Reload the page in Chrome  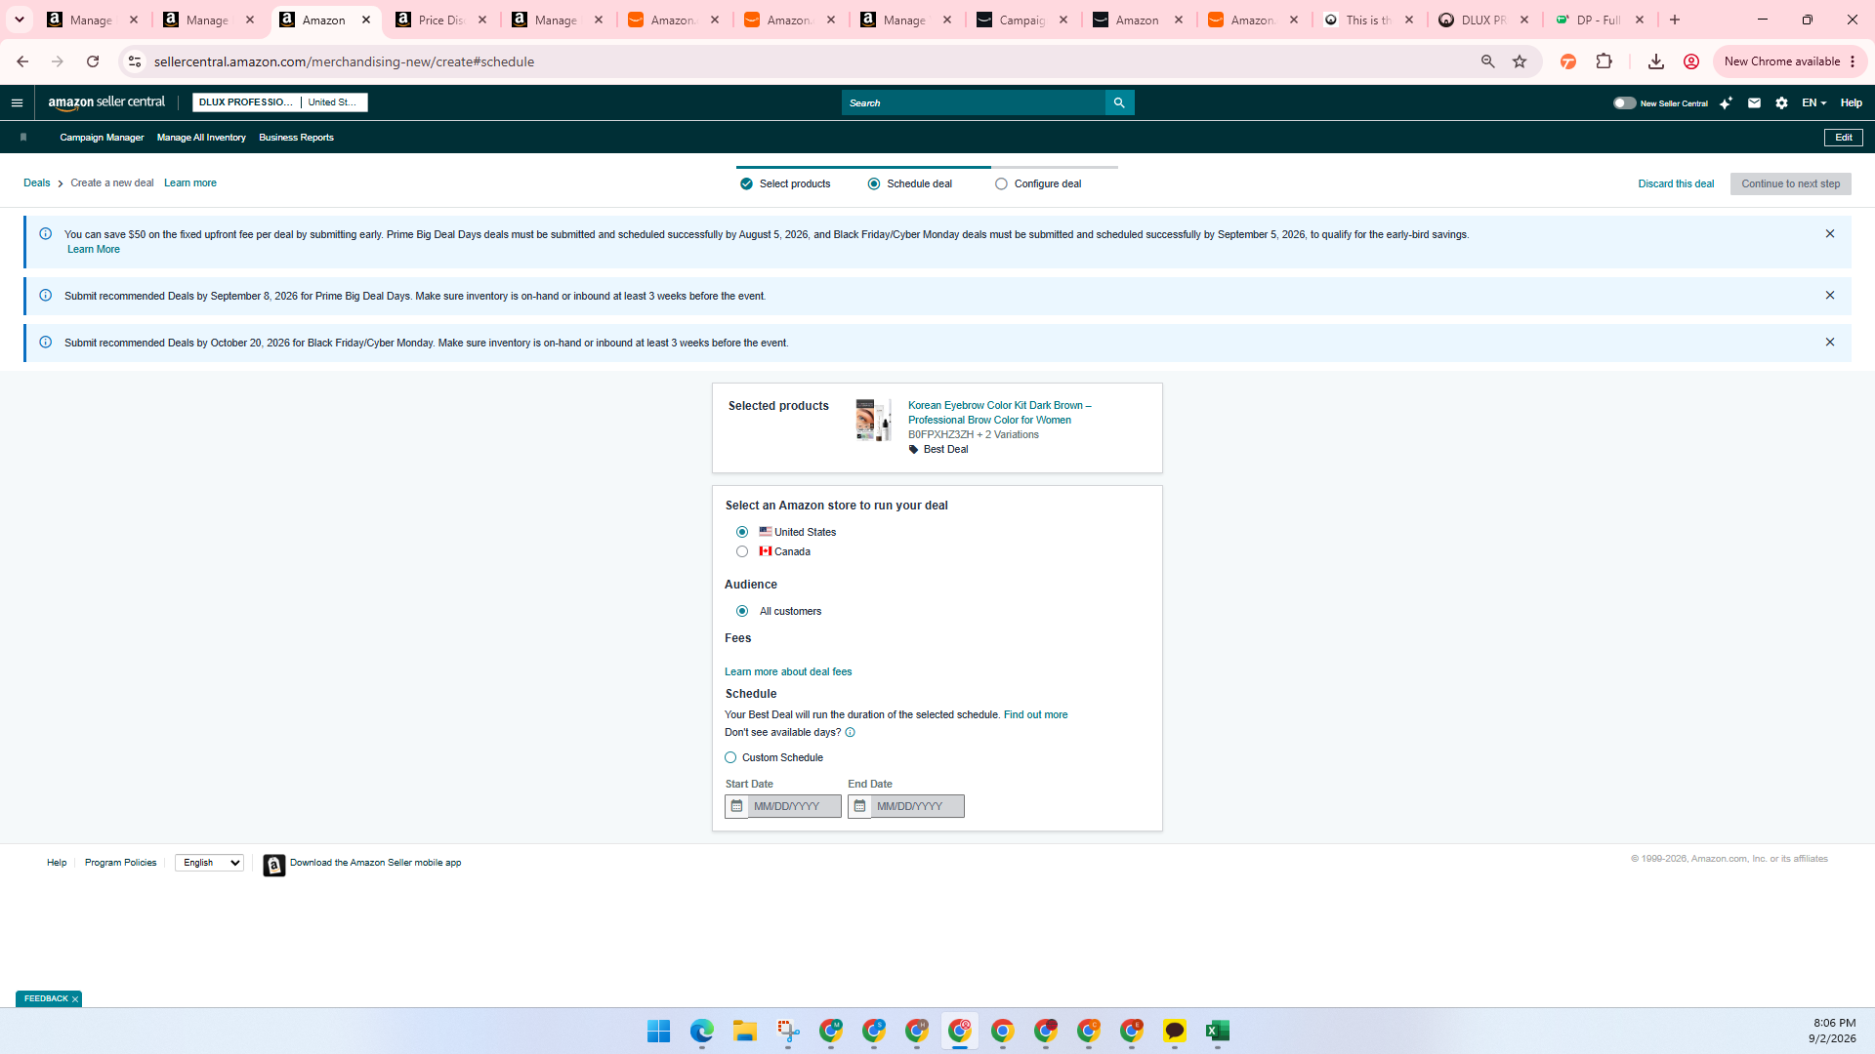[x=93, y=61]
